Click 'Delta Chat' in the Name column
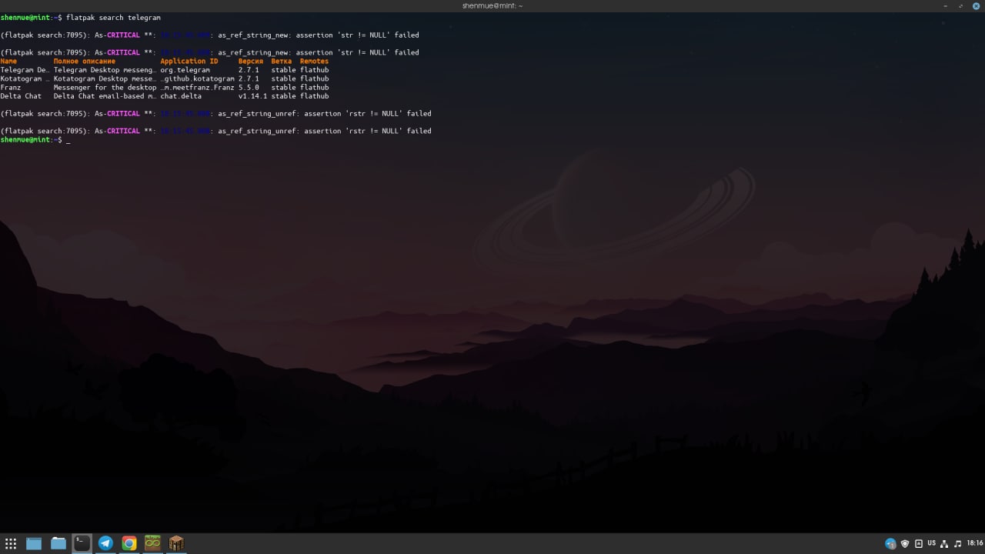Screen dimensions: 985x554 pyautogui.click(x=21, y=96)
